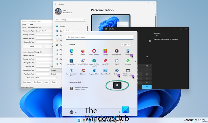Image resolution: width=208 pixels, height=123 pixels.
Task: Select the Memory tab in Calculator
Action: pos(157,33)
